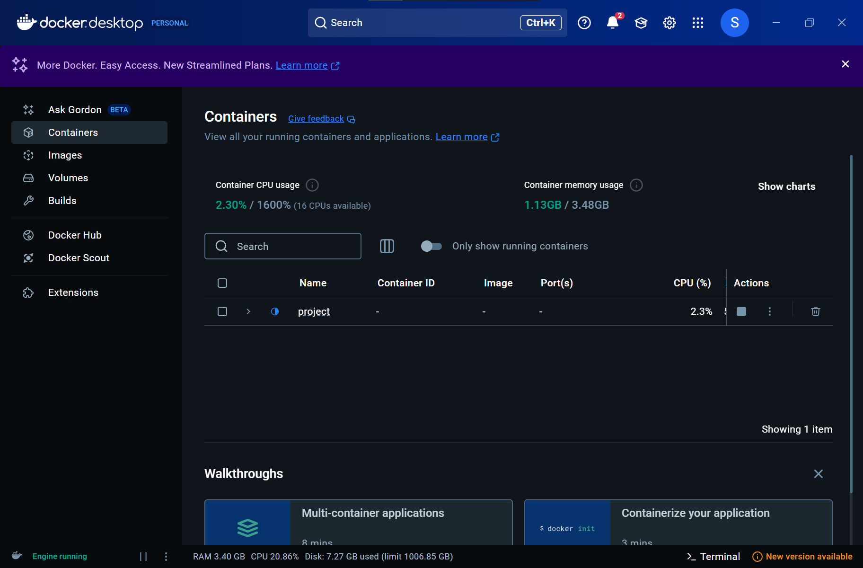Click the PERSONAL plan badge
Image resolution: width=863 pixels, height=568 pixels.
169,23
